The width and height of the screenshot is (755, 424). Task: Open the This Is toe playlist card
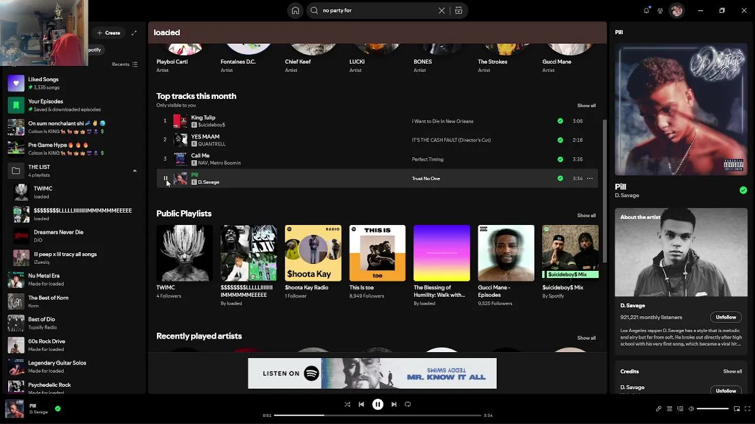point(377,262)
